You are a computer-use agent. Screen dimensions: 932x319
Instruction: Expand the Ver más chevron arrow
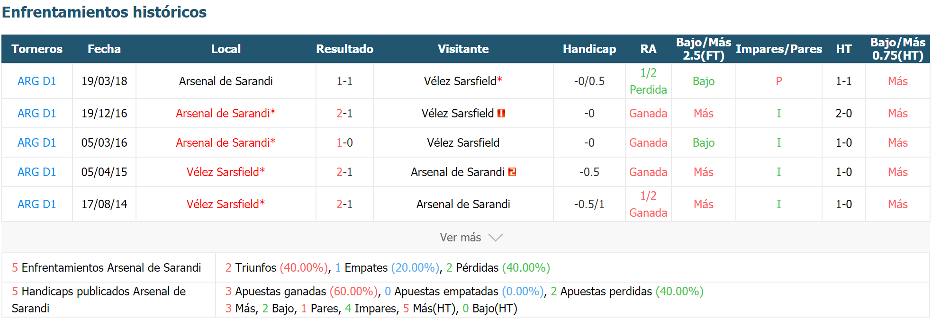pos(495,238)
